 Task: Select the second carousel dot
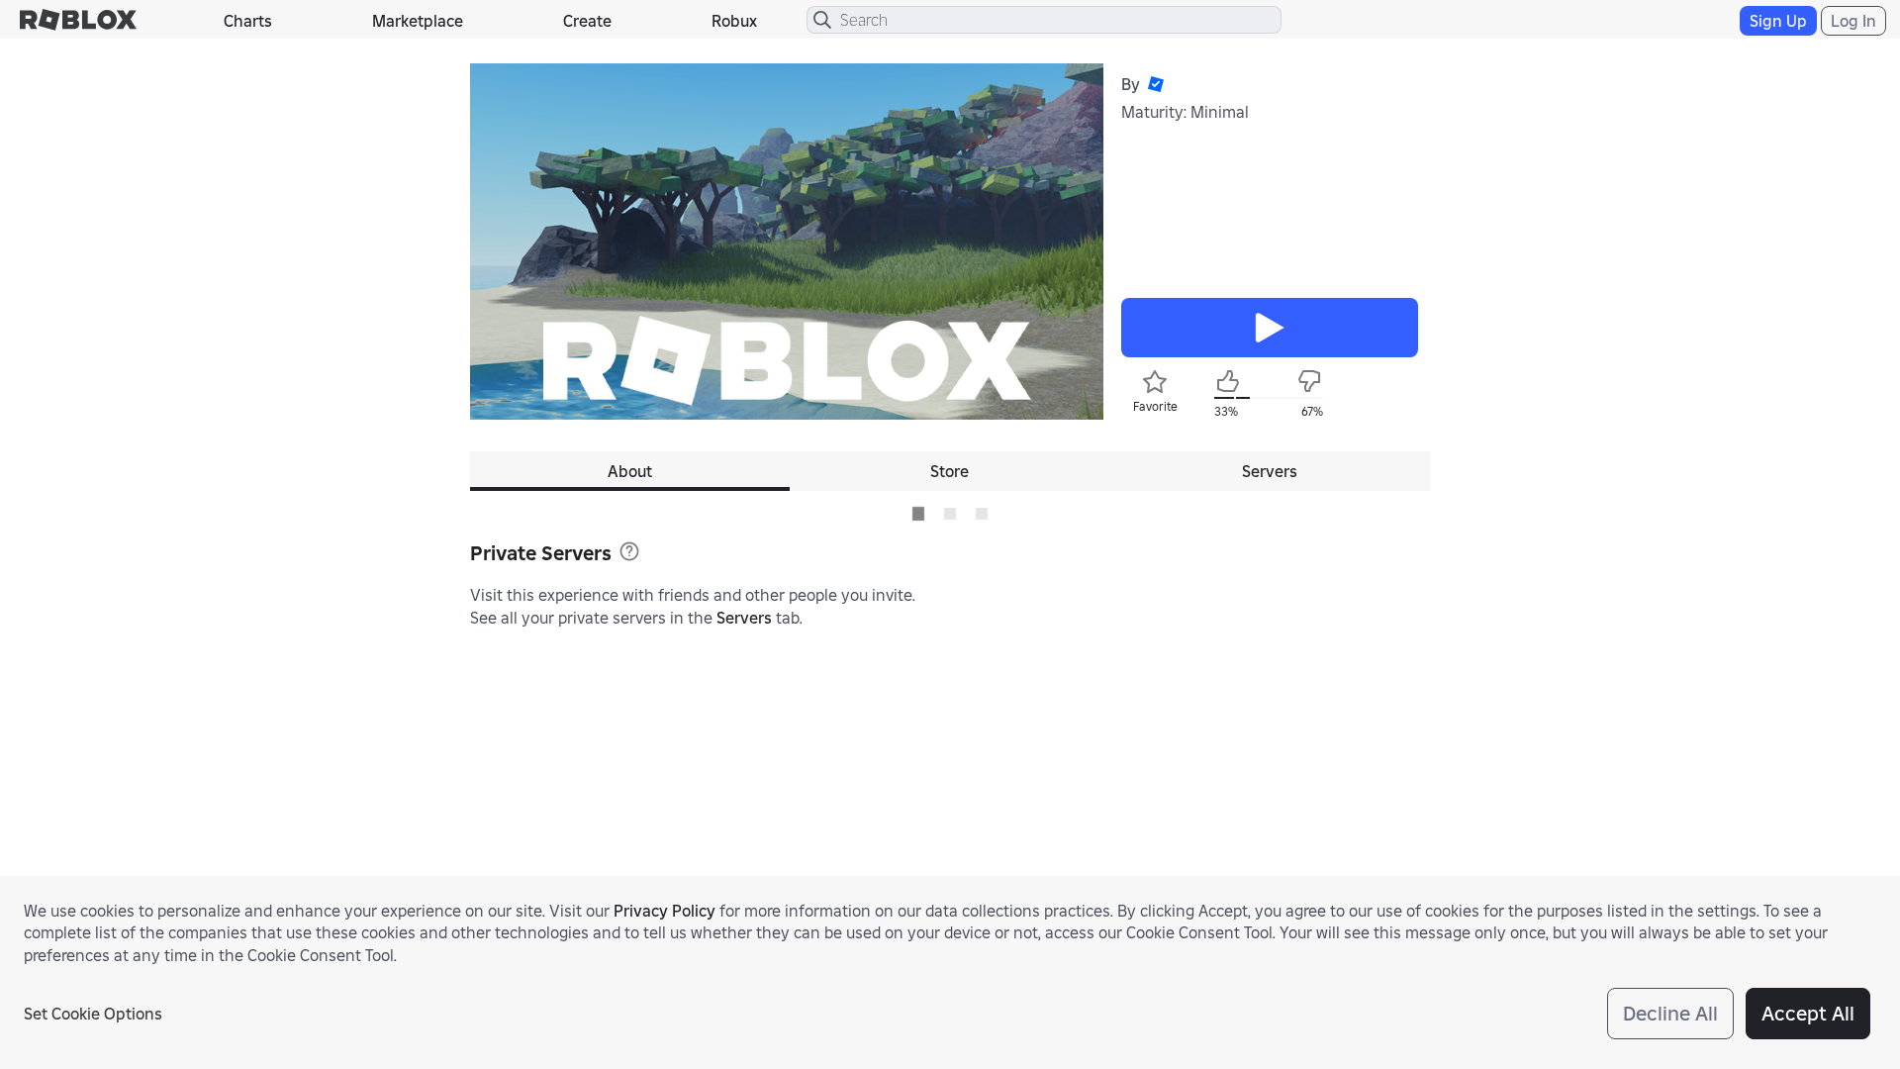click(949, 514)
